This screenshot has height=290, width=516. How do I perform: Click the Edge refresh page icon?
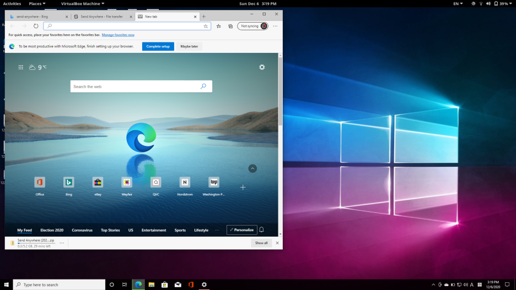click(x=36, y=26)
